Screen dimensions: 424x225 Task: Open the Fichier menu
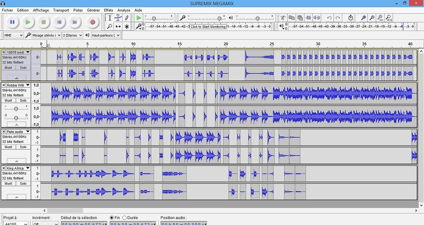(x=7, y=10)
